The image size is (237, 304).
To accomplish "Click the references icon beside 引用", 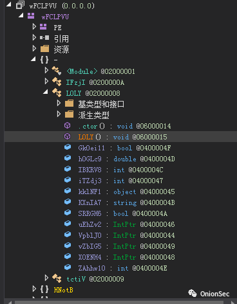I will tap(44, 38).
